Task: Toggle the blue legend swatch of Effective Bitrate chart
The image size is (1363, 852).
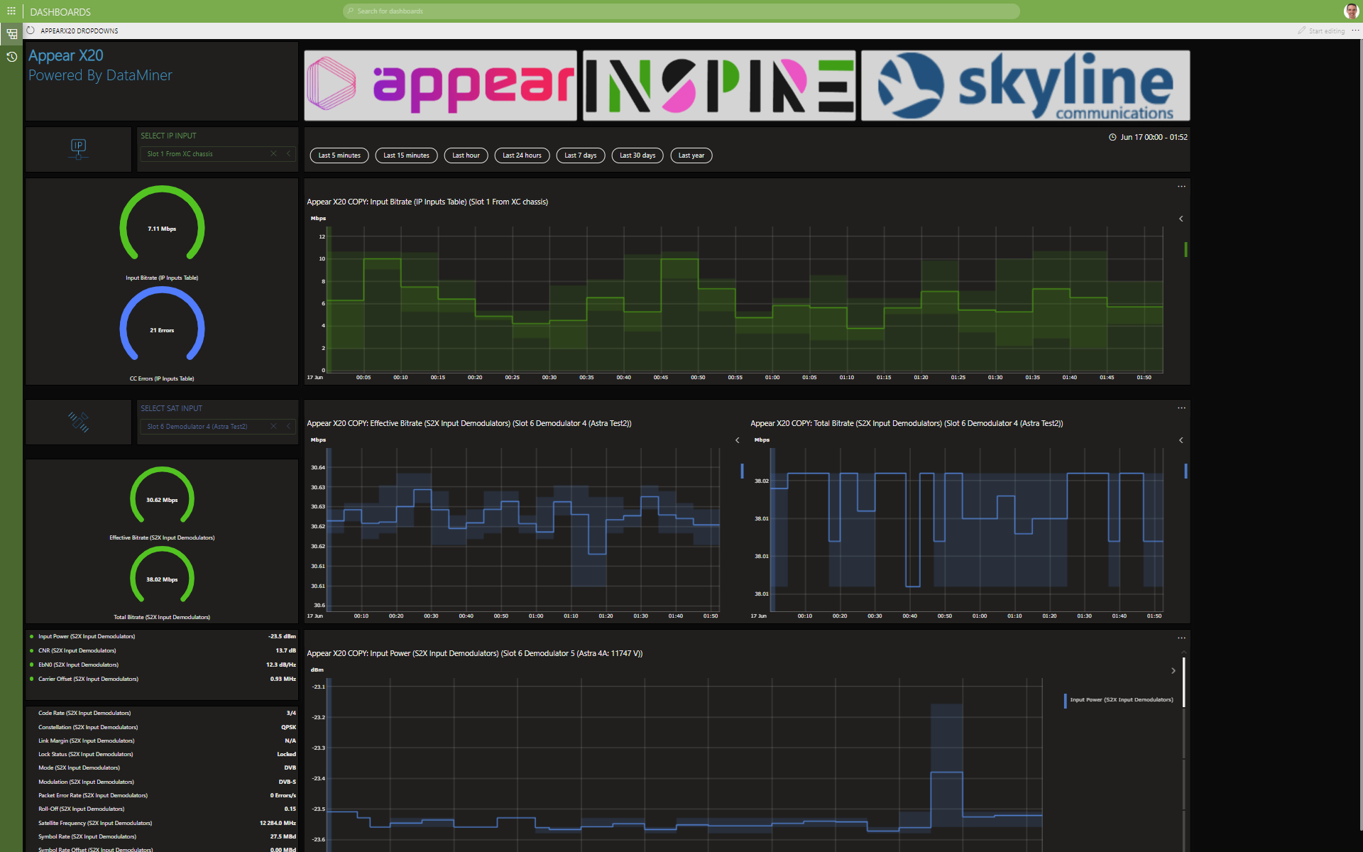Action: coord(742,471)
